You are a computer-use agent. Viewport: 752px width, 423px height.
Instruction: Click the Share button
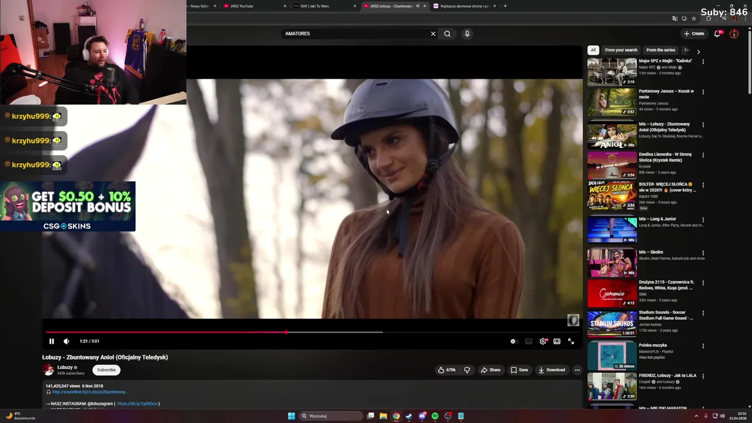491,370
